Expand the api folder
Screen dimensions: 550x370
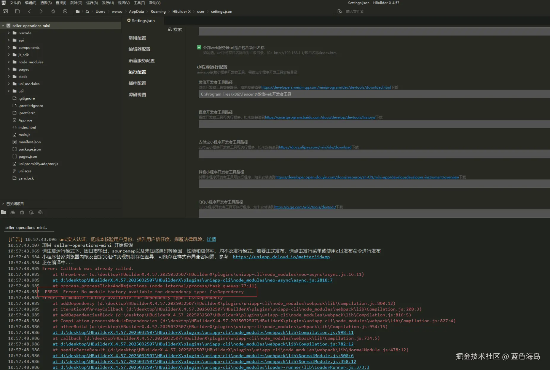point(9,40)
